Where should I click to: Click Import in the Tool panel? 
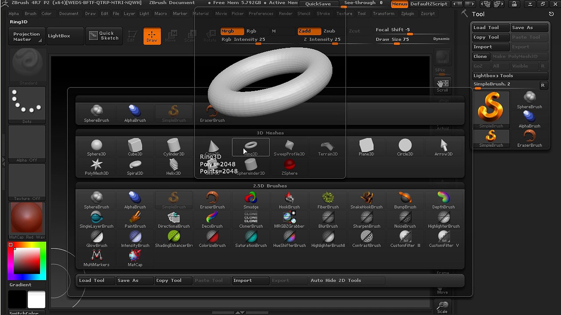tap(491, 47)
